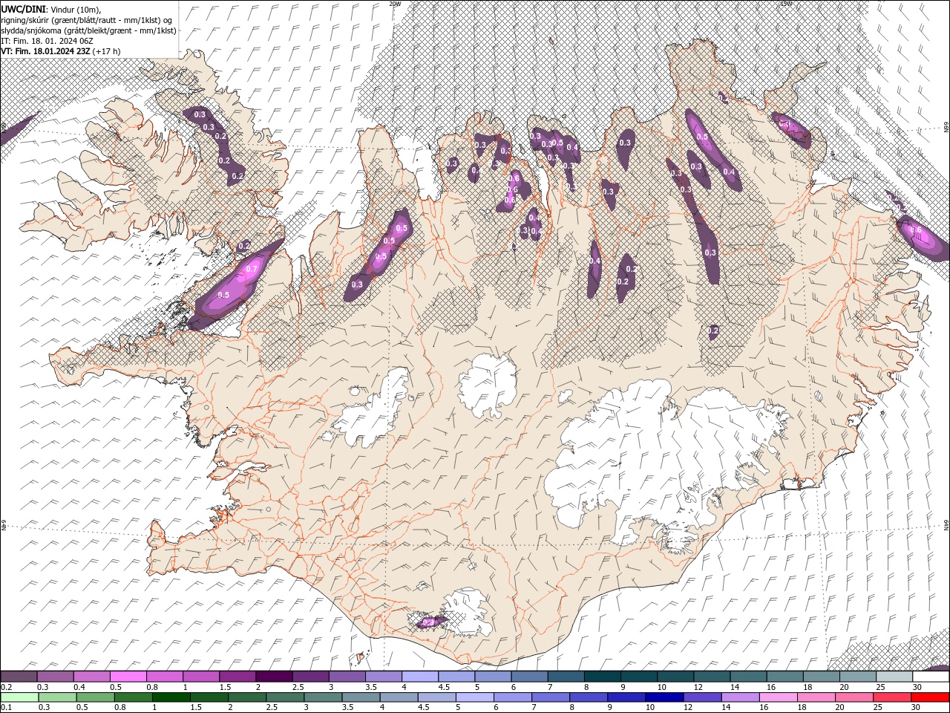The image size is (950, 713).
Task: Click the 'slydda/snjókoma' legend description line
Action: (88, 30)
